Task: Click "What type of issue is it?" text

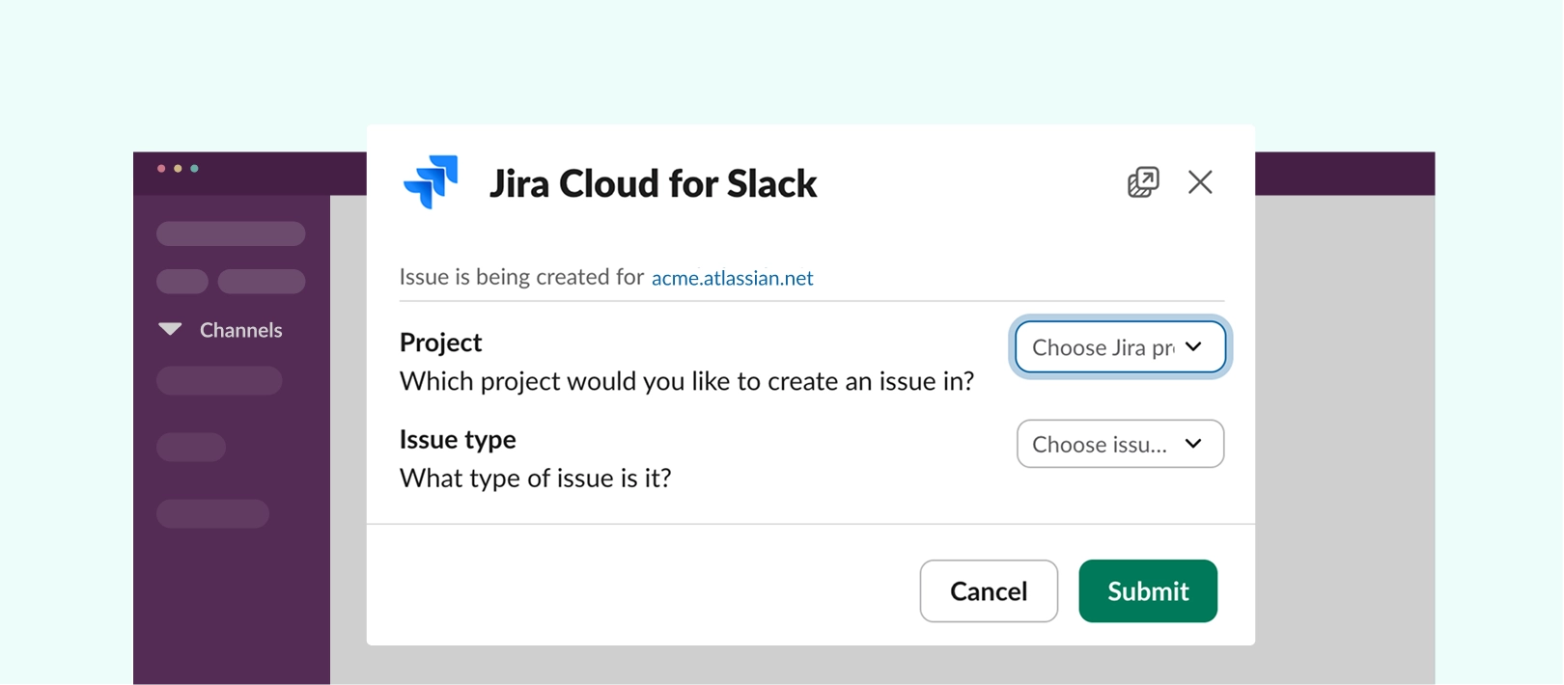Action: [535, 479]
